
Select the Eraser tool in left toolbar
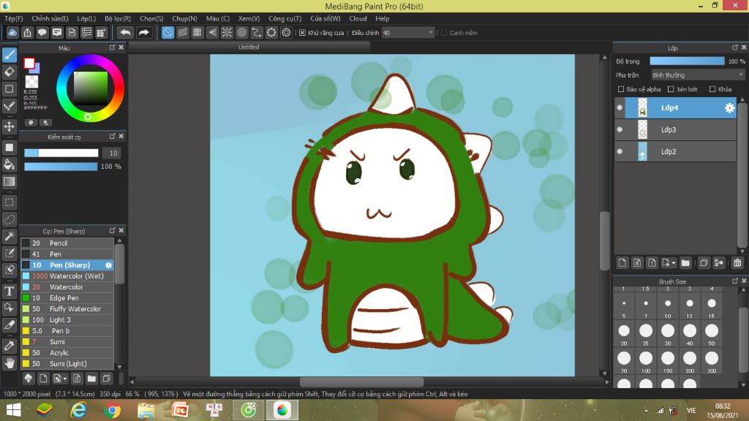tap(10, 72)
